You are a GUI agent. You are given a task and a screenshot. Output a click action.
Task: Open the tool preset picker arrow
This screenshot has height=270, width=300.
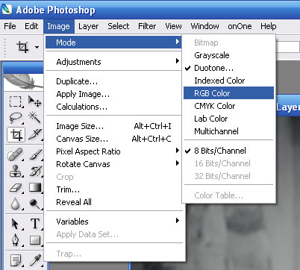tap(37, 47)
